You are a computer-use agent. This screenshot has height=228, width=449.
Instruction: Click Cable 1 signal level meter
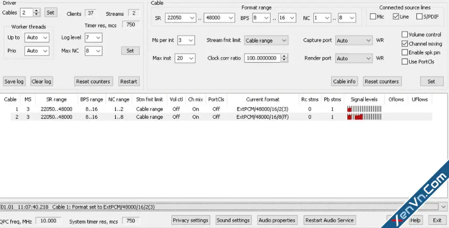[x=364, y=109]
